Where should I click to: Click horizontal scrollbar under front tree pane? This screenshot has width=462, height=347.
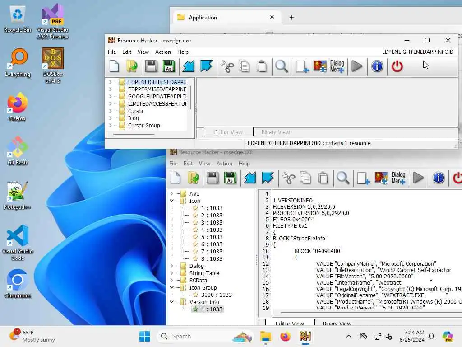[x=134, y=134]
